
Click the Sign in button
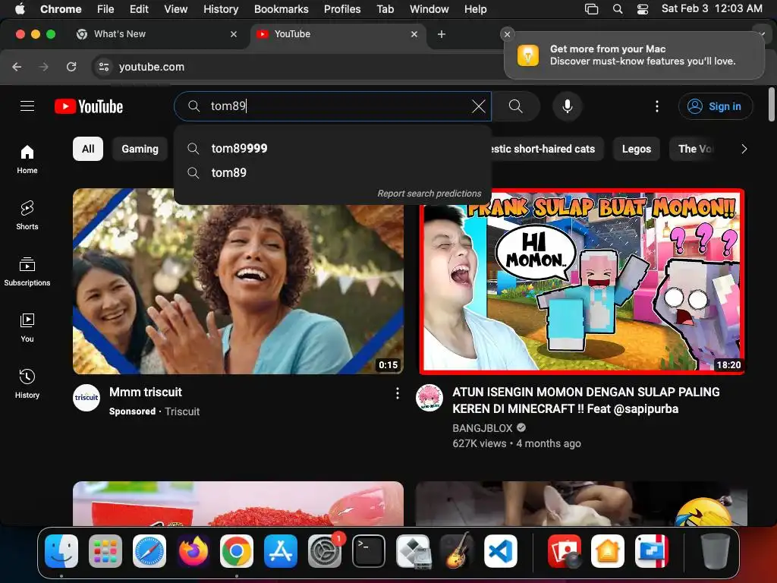tap(715, 106)
